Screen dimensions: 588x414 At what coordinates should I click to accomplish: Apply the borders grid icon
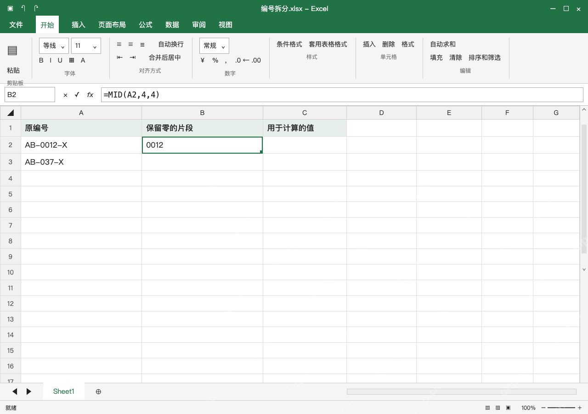[x=72, y=60]
